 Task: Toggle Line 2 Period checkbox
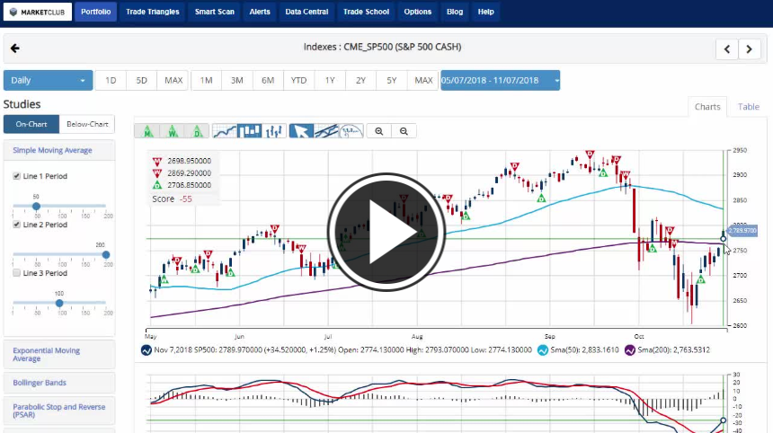tap(16, 225)
